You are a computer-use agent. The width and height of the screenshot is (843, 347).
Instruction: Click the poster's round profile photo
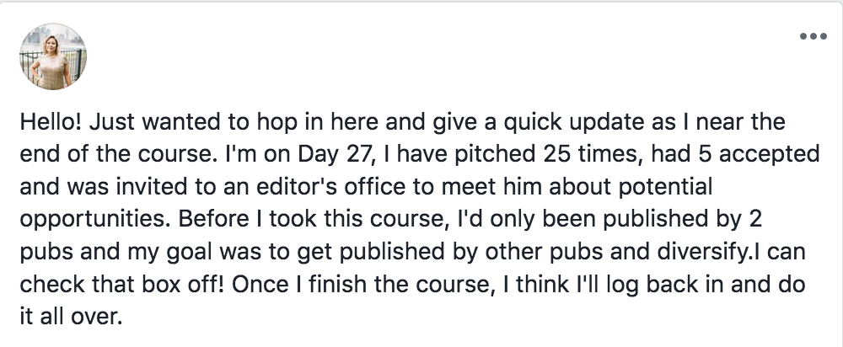54,56
